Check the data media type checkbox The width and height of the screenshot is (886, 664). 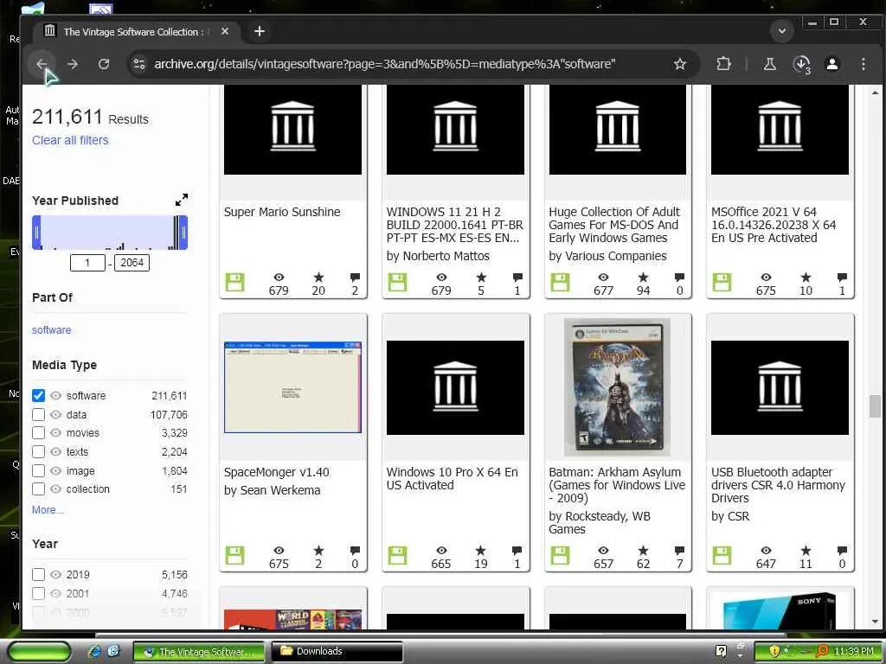pos(38,414)
